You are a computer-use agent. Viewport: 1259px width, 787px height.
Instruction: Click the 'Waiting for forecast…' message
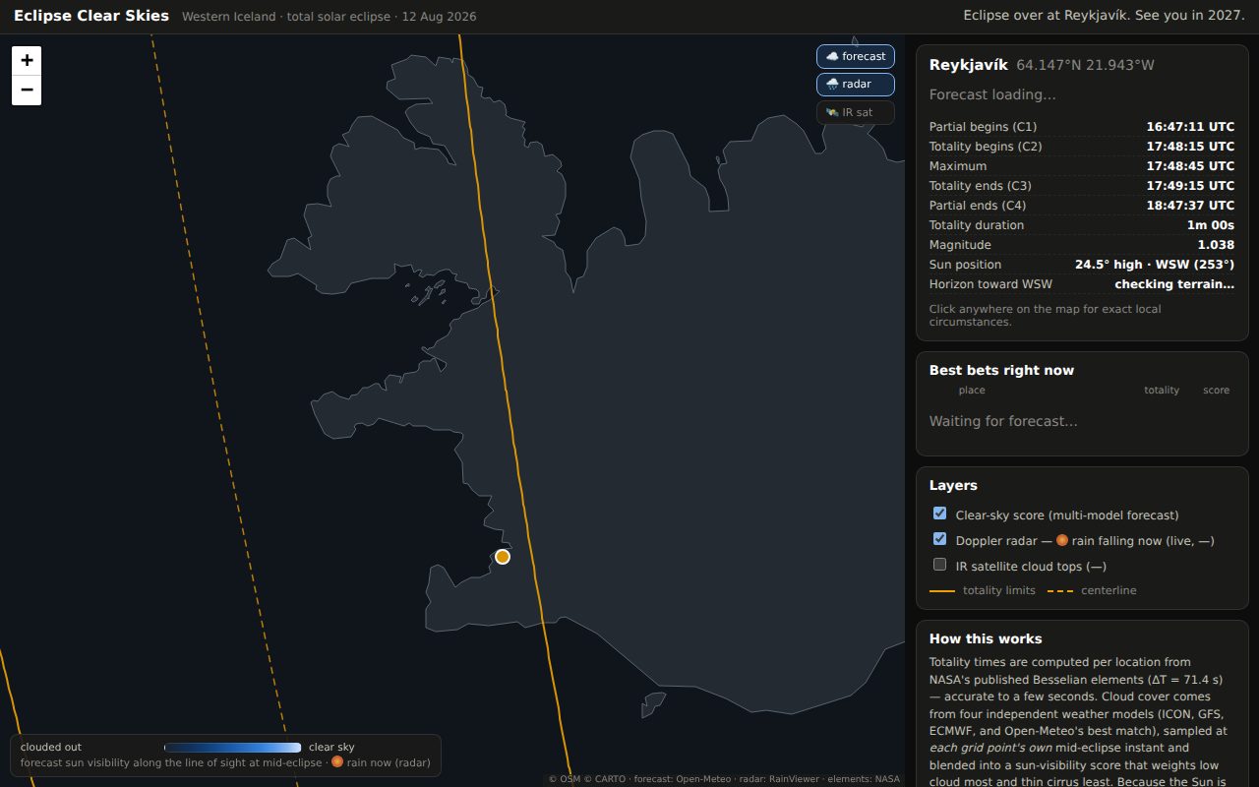click(1003, 421)
